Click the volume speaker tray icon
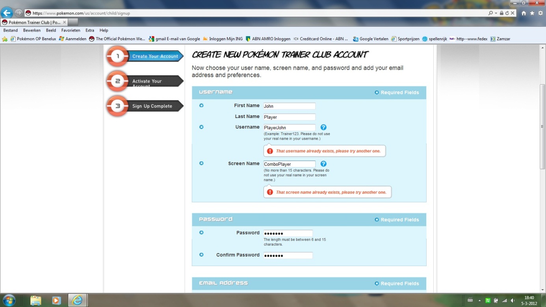Viewport: 546px width, 307px height. 513,301
